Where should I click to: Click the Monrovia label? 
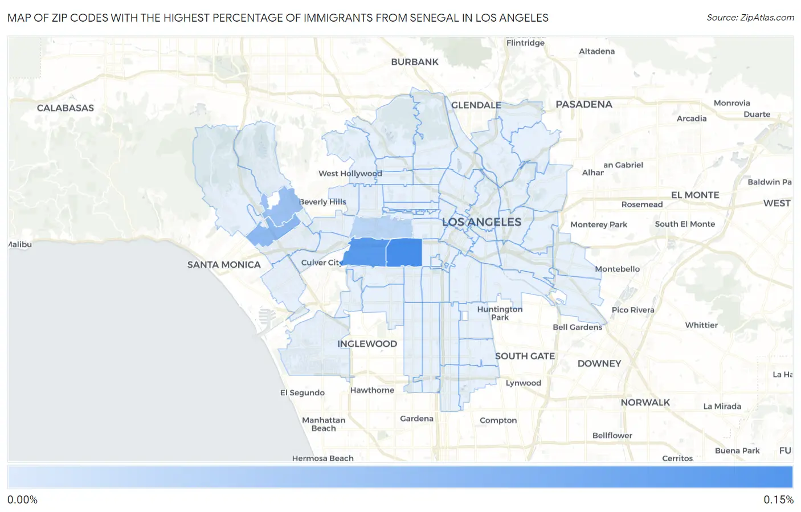(x=732, y=103)
